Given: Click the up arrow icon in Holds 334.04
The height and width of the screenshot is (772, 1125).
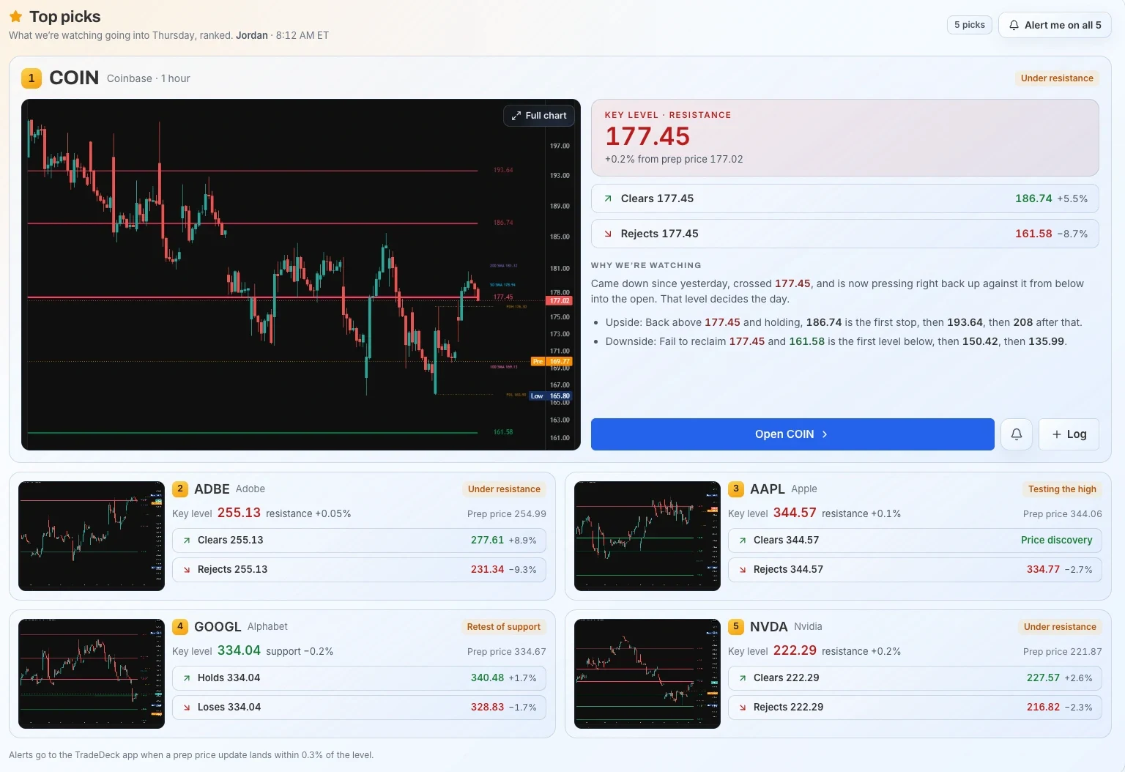Looking at the screenshot, I should tap(187, 678).
